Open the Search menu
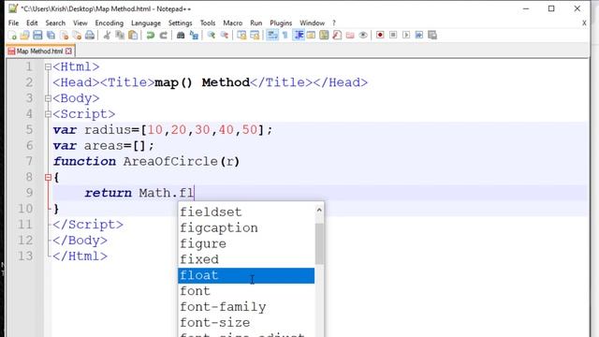599x337 pixels. coord(55,22)
